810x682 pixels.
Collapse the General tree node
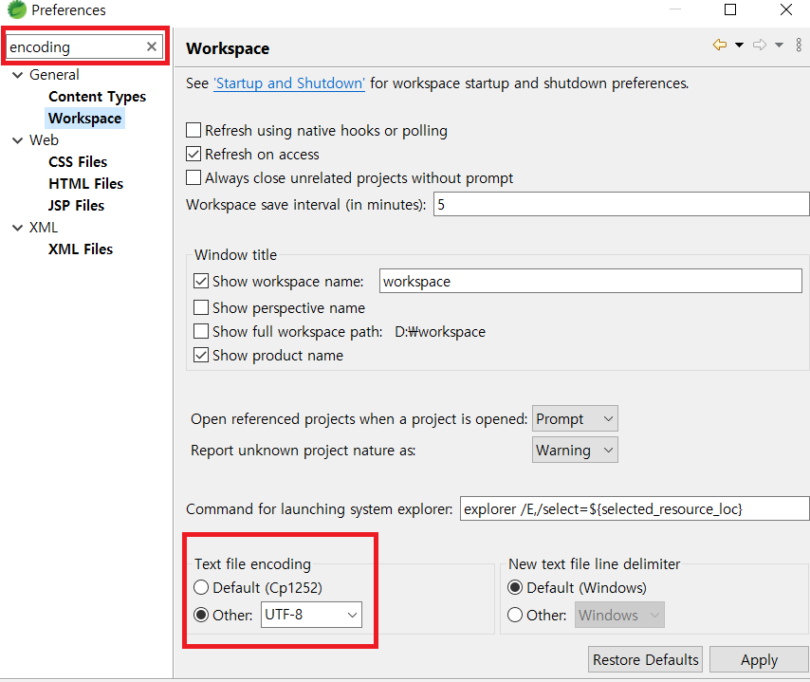(18, 75)
